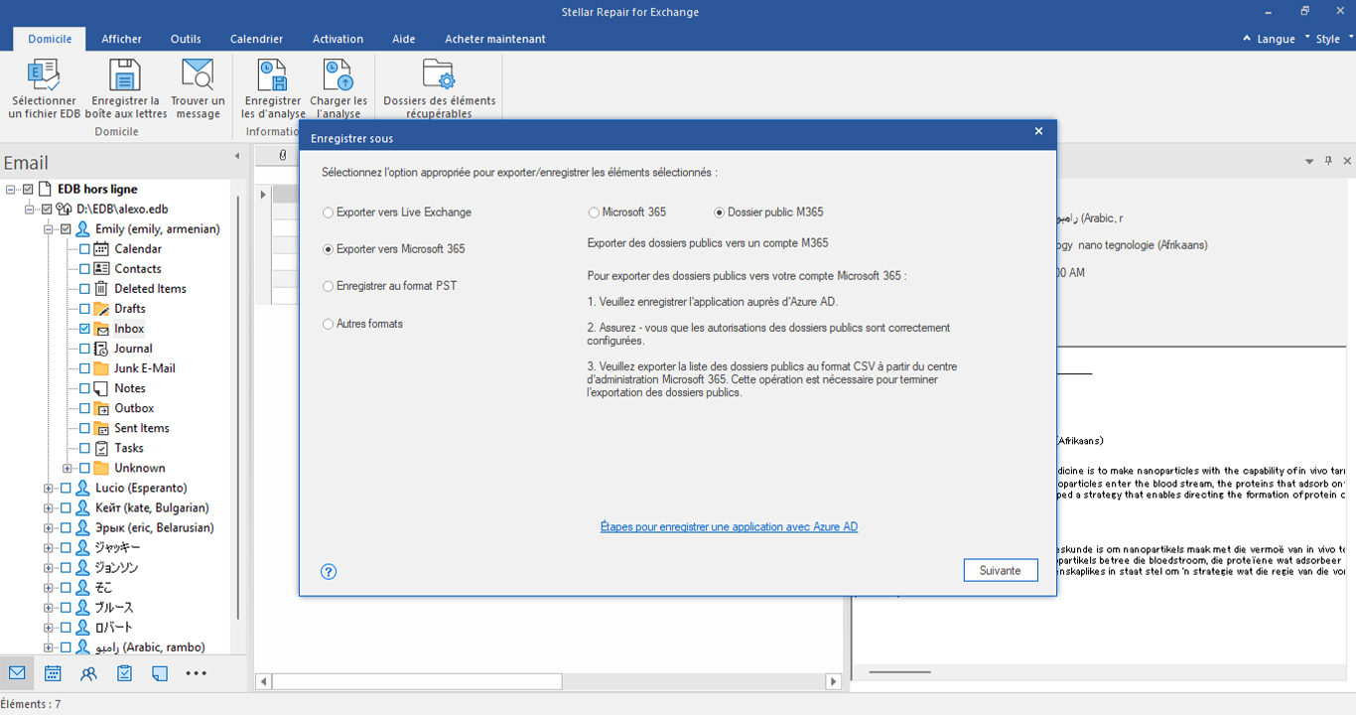Expand the Кейт (kate, Bulgarian) mailbox
Screen dimensions: 1356x715
click(x=48, y=507)
